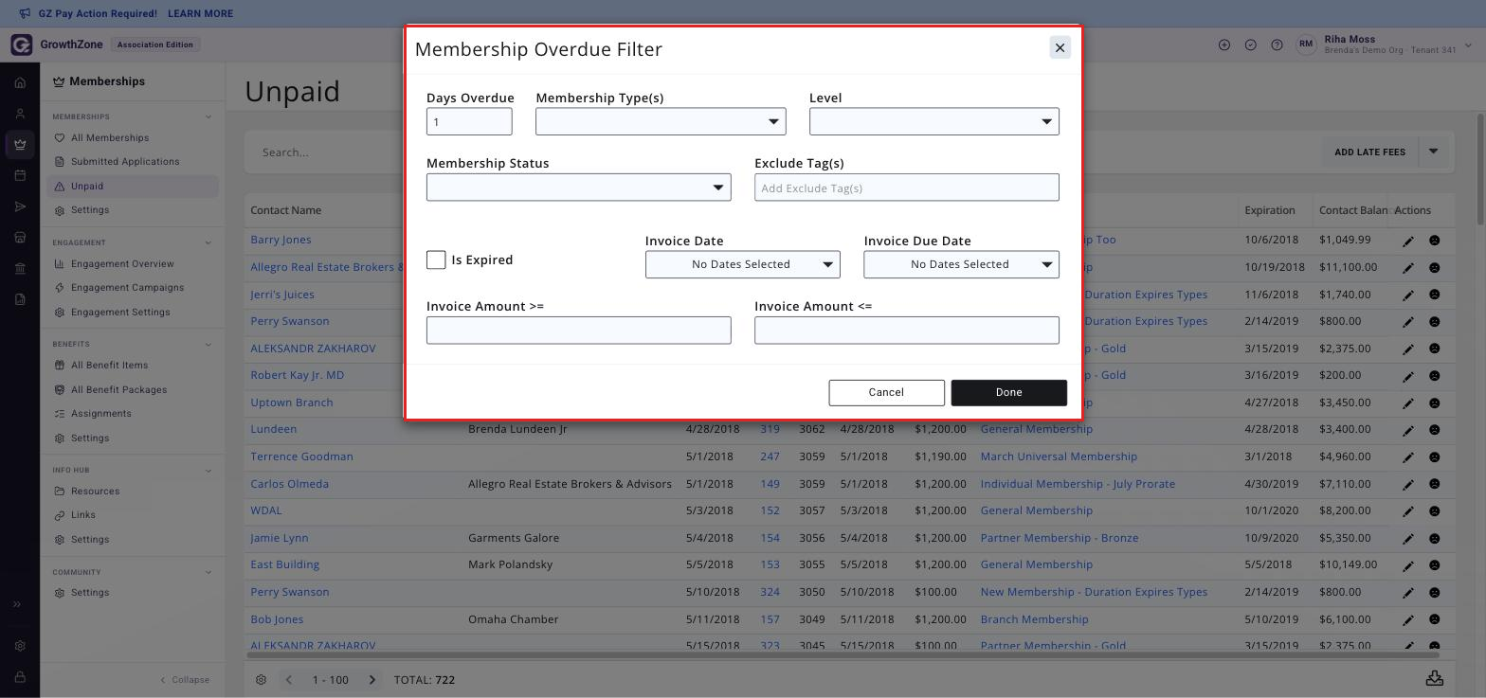The width and height of the screenshot is (1486, 698).
Task: Click the checkmark tasks icon in header
Action: 1251,45
